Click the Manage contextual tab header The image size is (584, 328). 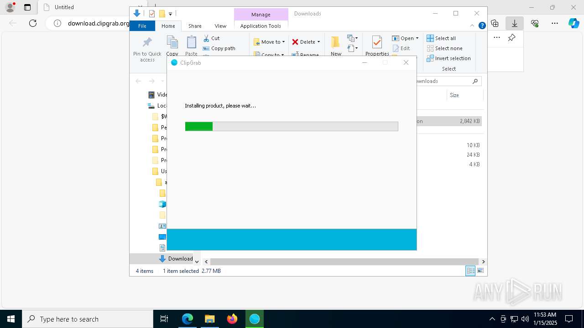tap(261, 15)
